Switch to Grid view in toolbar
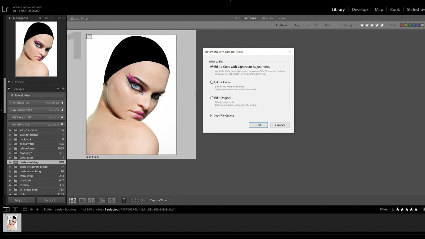The image size is (425, 239). (x=73, y=200)
